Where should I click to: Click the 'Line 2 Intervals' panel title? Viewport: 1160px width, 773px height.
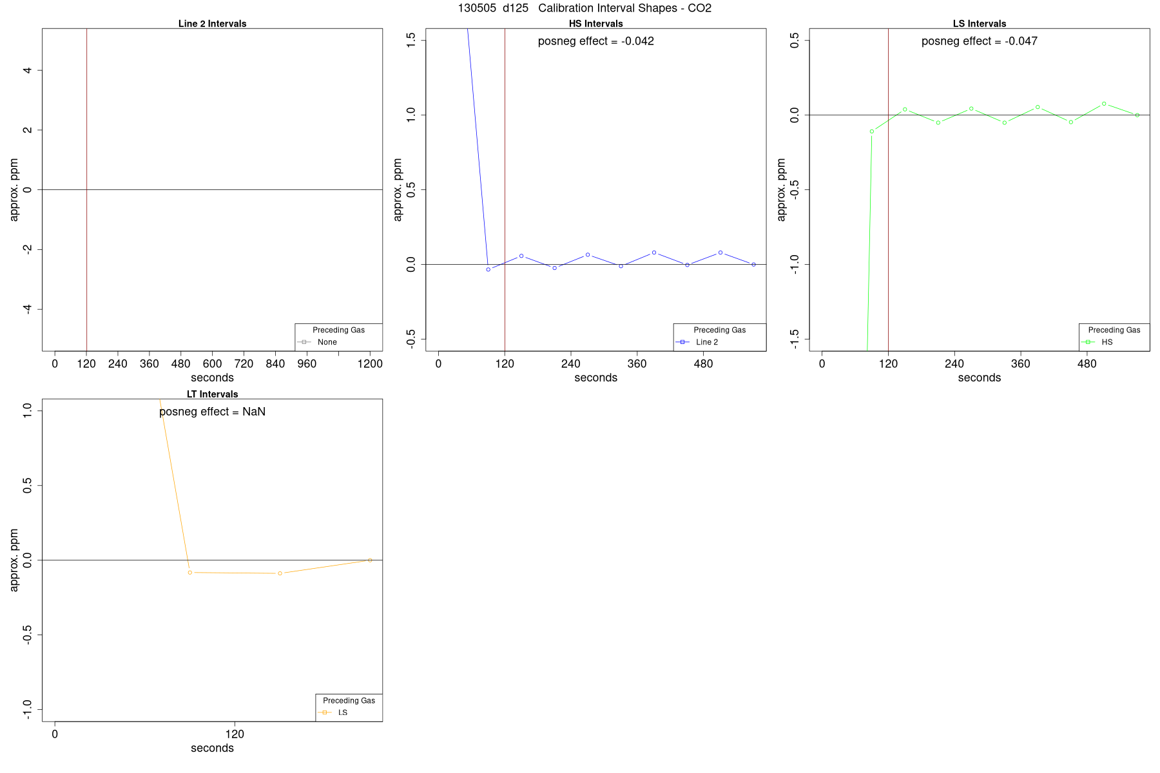click(x=212, y=24)
